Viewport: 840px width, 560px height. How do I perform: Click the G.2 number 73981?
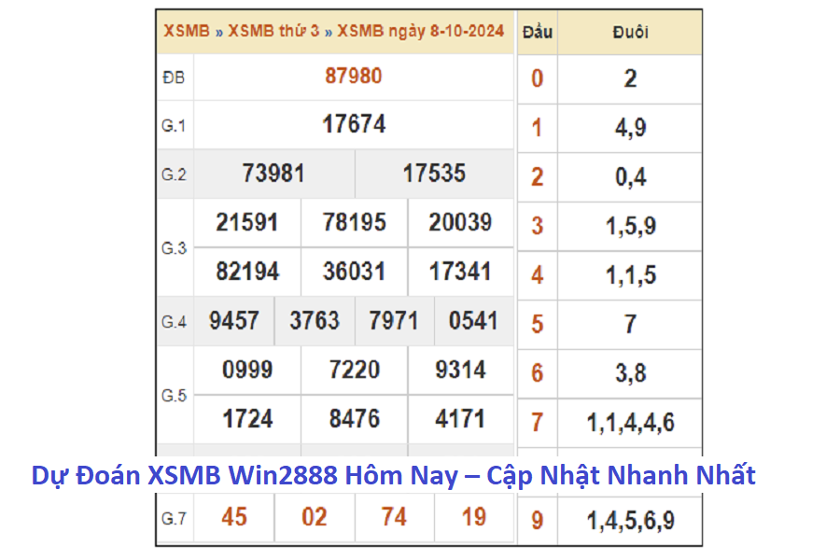(273, 174)
